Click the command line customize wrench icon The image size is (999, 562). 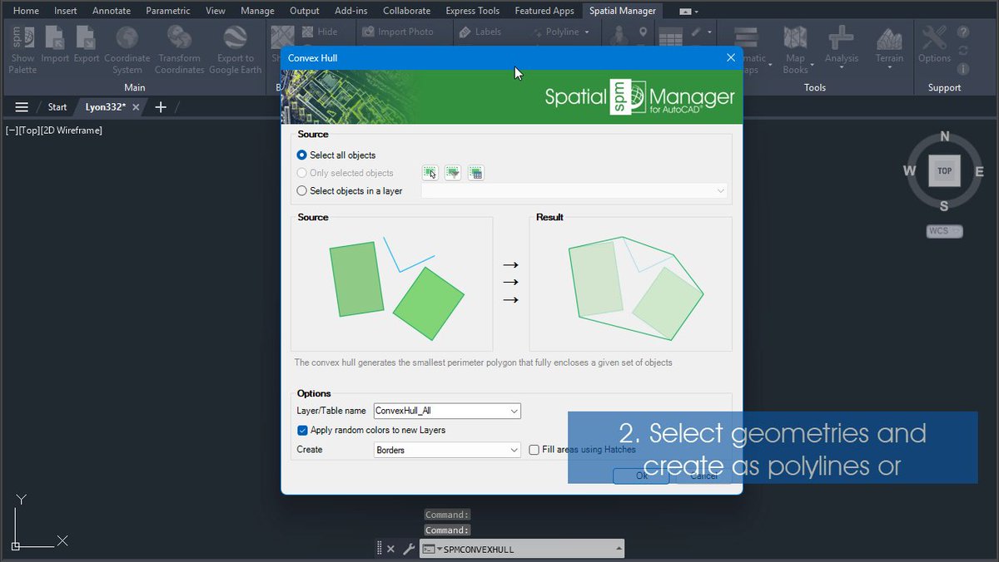[408, 549]
